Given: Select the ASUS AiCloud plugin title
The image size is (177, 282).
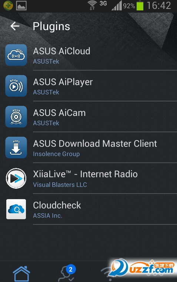Looking at the screenshot, I should (61, 51).
